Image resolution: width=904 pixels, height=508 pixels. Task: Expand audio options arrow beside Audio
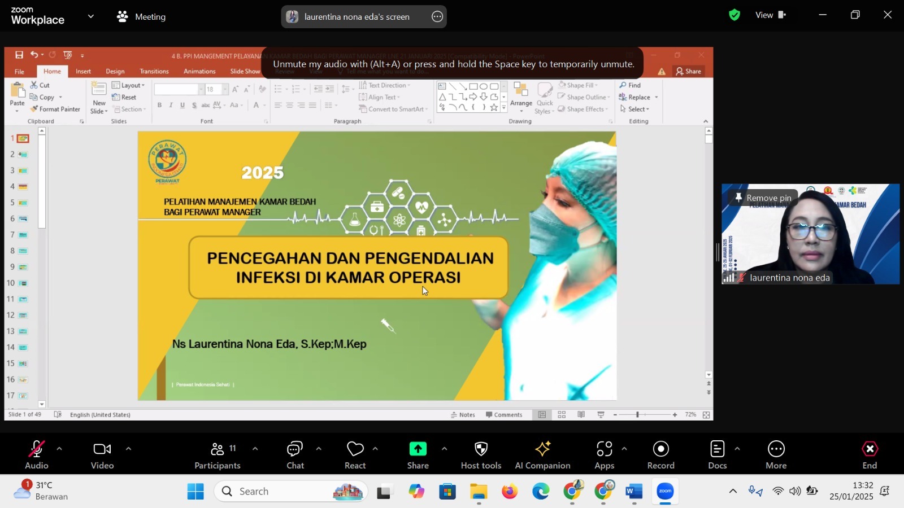pyautogui.click(x=59, y=449)
